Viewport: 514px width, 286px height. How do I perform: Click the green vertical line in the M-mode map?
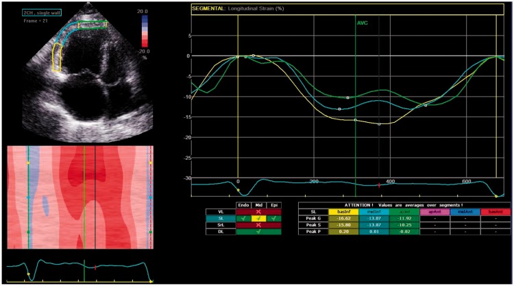pyautogui.click(x=84, y=198)
